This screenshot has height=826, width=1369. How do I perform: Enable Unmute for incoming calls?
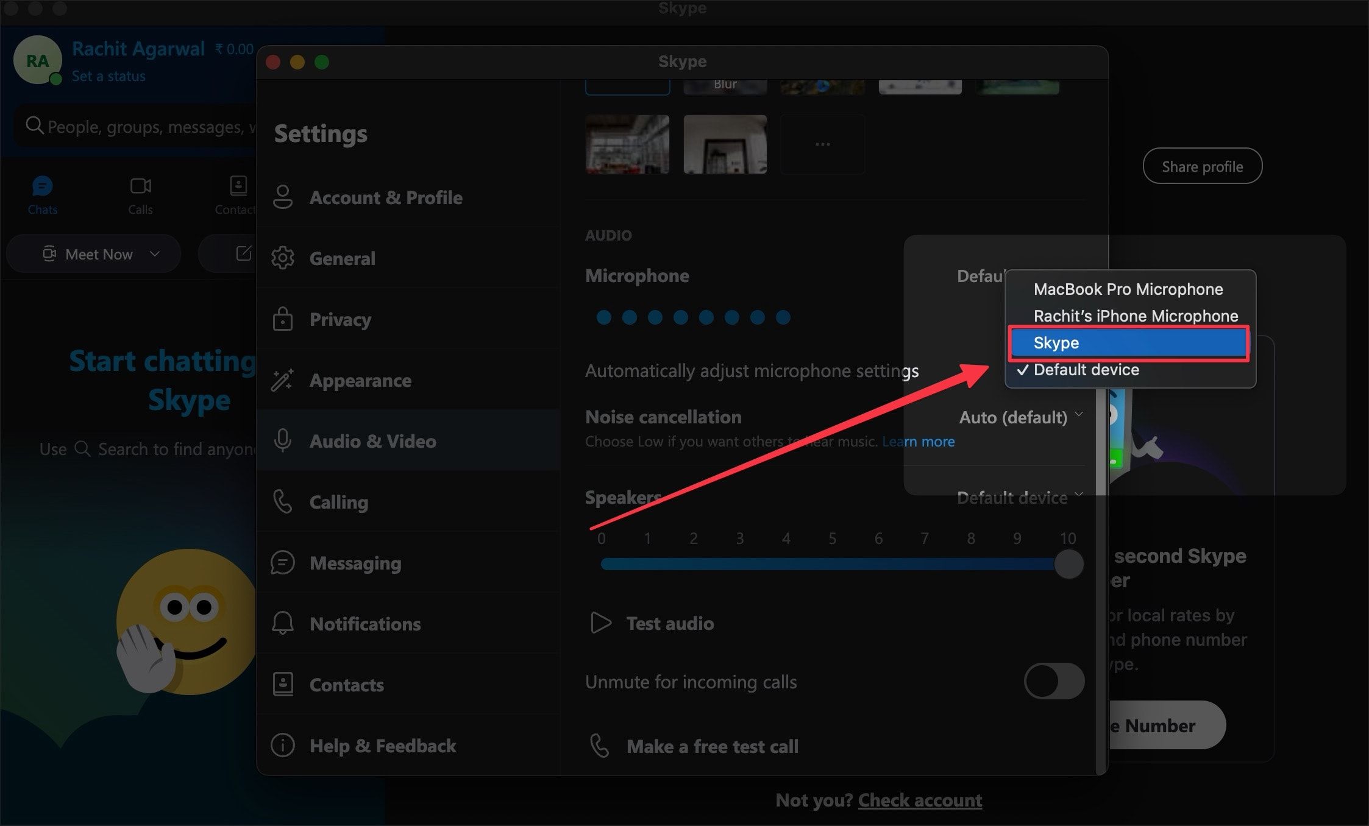(x=1054, y=682)
